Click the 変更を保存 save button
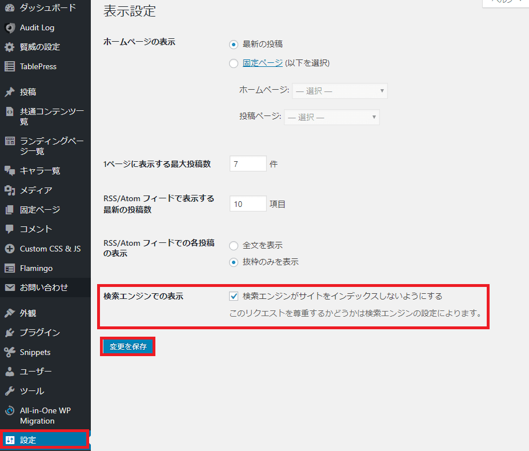The width and height of the screenshot is (529, 451). point(127,346)
